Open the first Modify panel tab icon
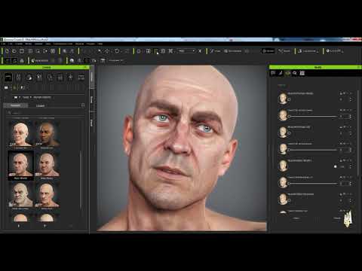Viewport: 362px width, 271px height. [x=273, y=73]
